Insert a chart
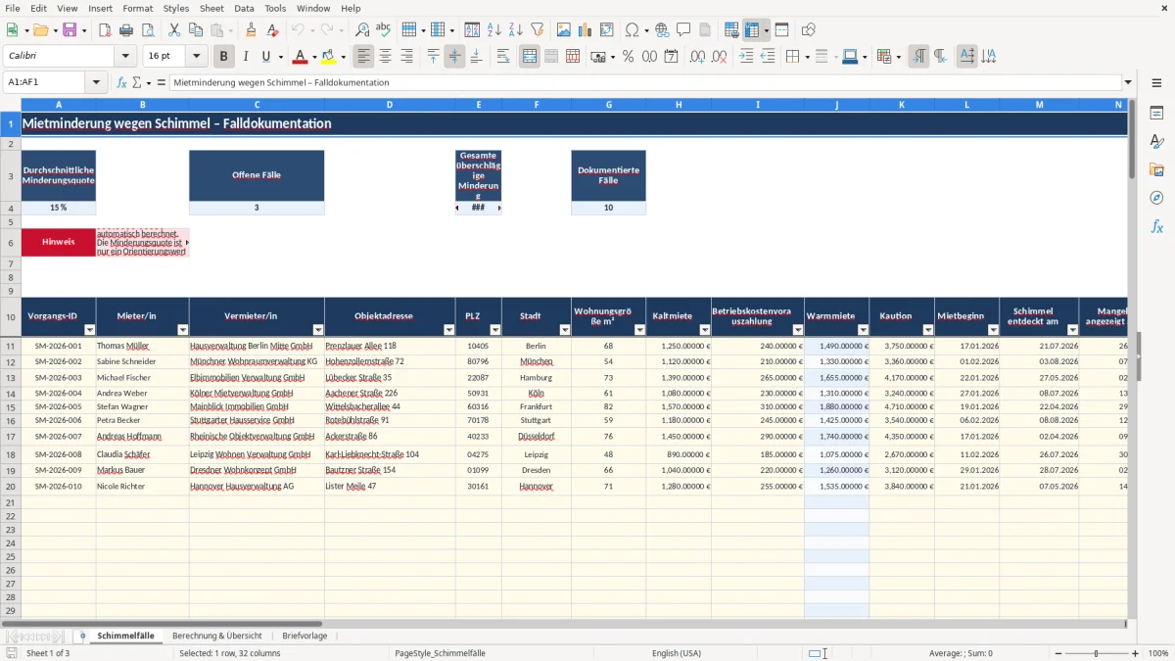1175x661 pixels. 586,30
